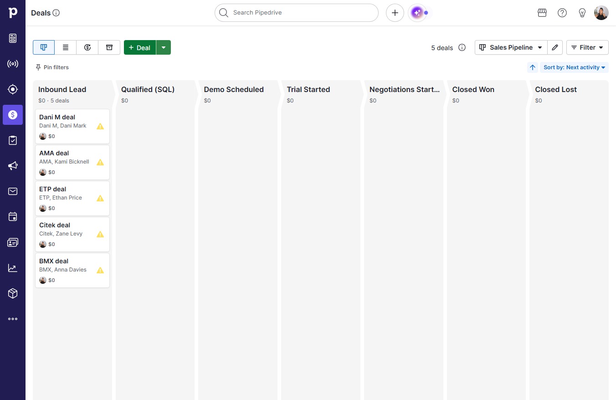This screenshot has width=616, height=400.
Task: Click the Demo Scheduled stage header
Action: (x=234, y=89)
